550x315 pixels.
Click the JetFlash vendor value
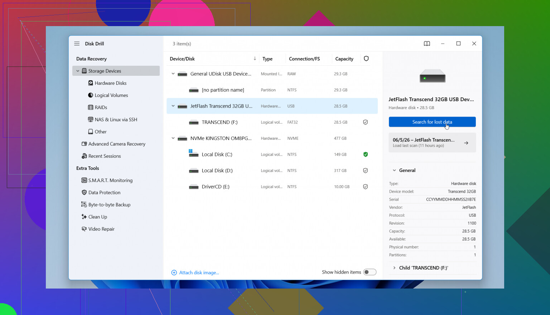coord(469,207)
